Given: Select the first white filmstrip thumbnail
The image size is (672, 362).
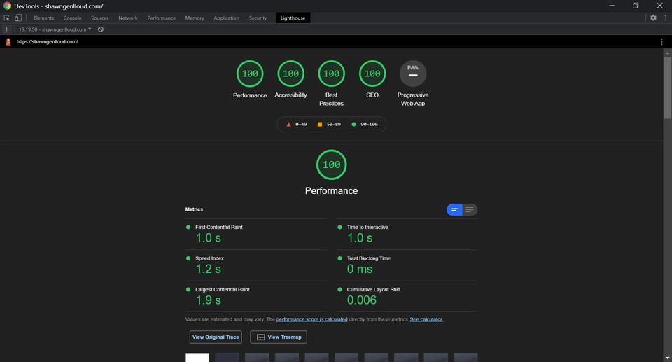Looking at the screenshot, I should pos(197,358).
